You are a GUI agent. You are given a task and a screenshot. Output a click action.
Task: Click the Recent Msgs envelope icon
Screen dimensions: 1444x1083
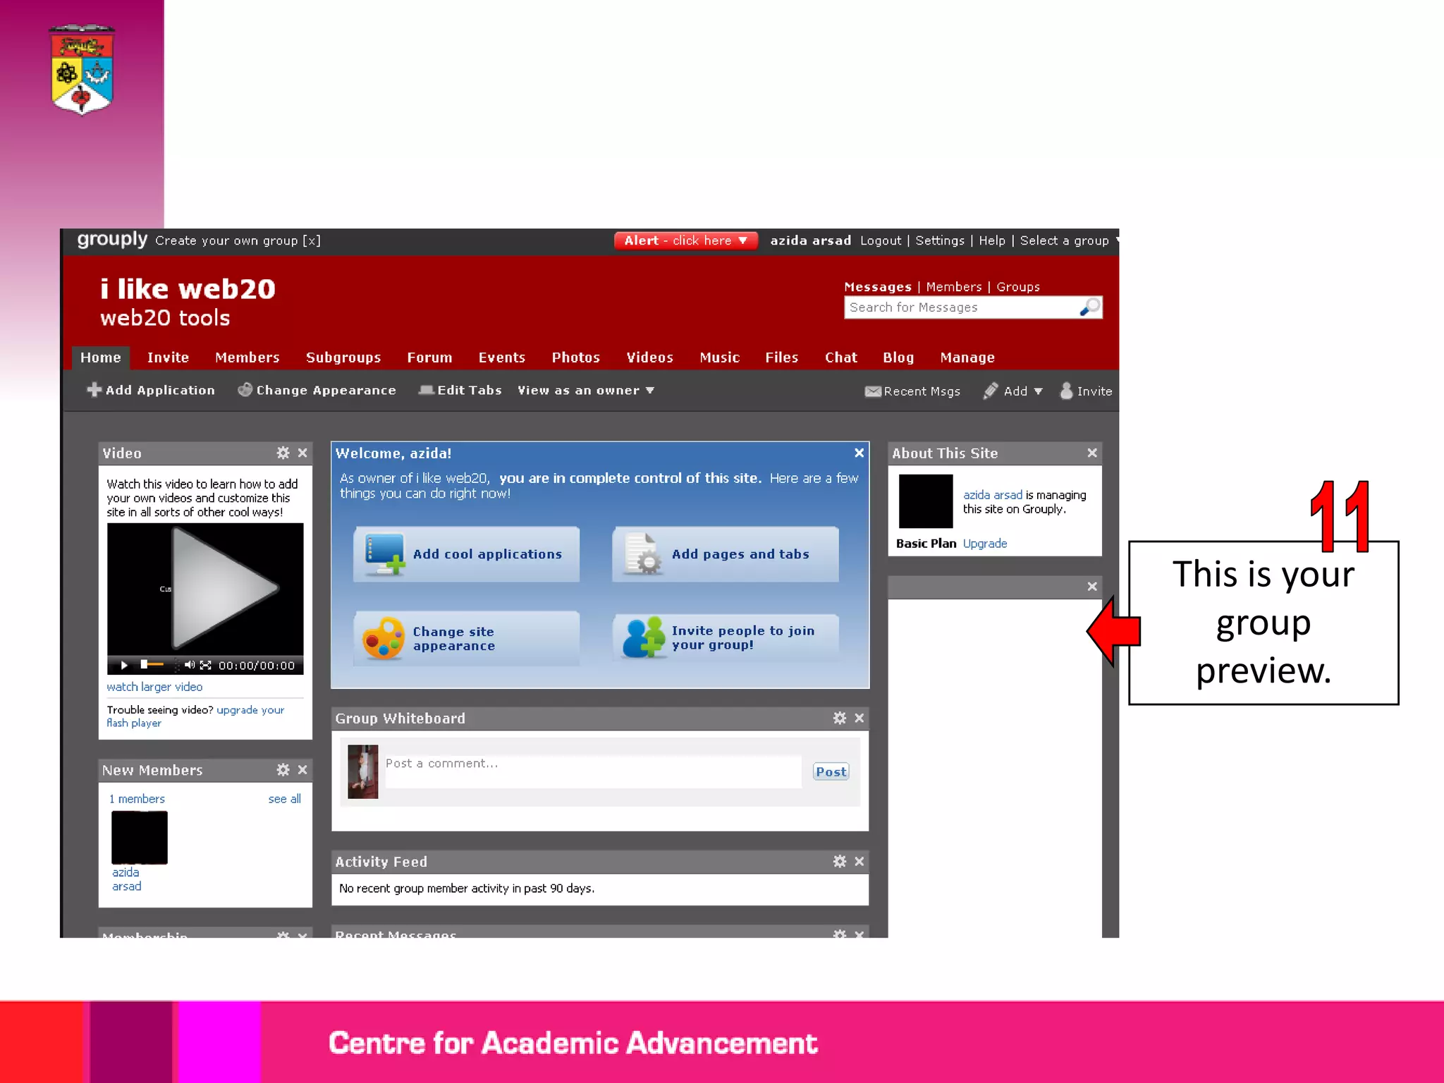point(873,391)
